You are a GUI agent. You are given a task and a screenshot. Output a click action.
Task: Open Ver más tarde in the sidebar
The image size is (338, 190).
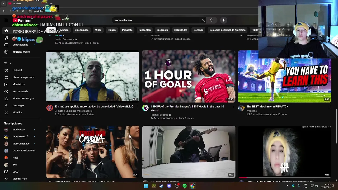[x=20, y=91]
